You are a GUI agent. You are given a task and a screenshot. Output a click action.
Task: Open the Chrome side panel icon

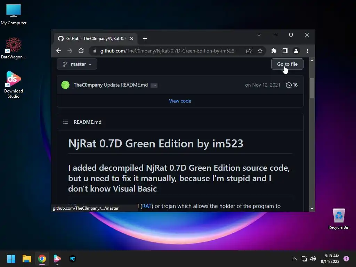pos(285,51)
